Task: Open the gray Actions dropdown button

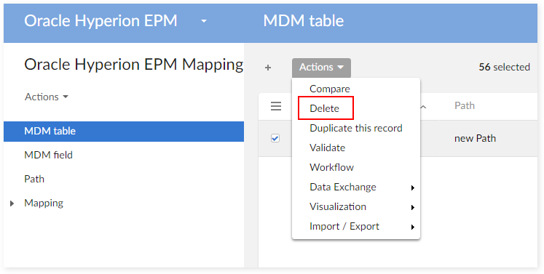Action: point(321,67)
